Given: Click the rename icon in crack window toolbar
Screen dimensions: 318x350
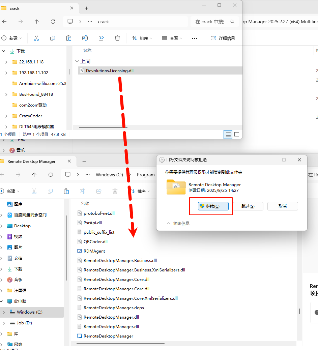Looking at the screenshot, I should click(85, 38).
